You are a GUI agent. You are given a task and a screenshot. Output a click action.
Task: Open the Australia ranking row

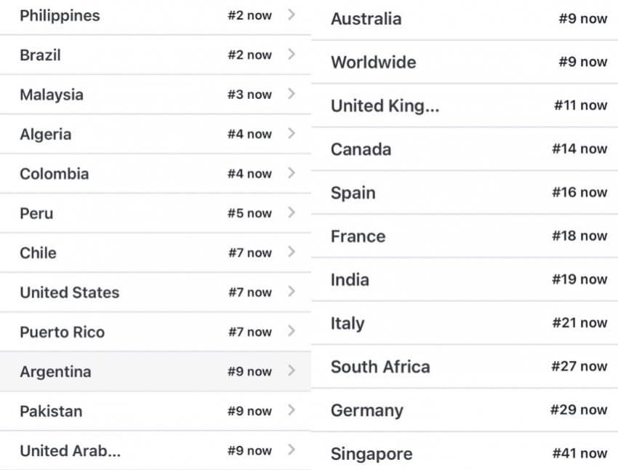pyautogui.click(x=366, y=19)
